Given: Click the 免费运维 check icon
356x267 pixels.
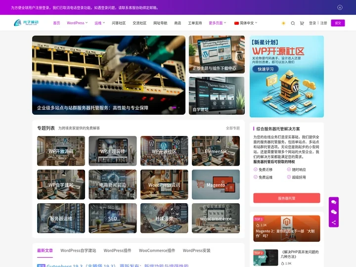Looking at the screenshot, I should point(256,177).
